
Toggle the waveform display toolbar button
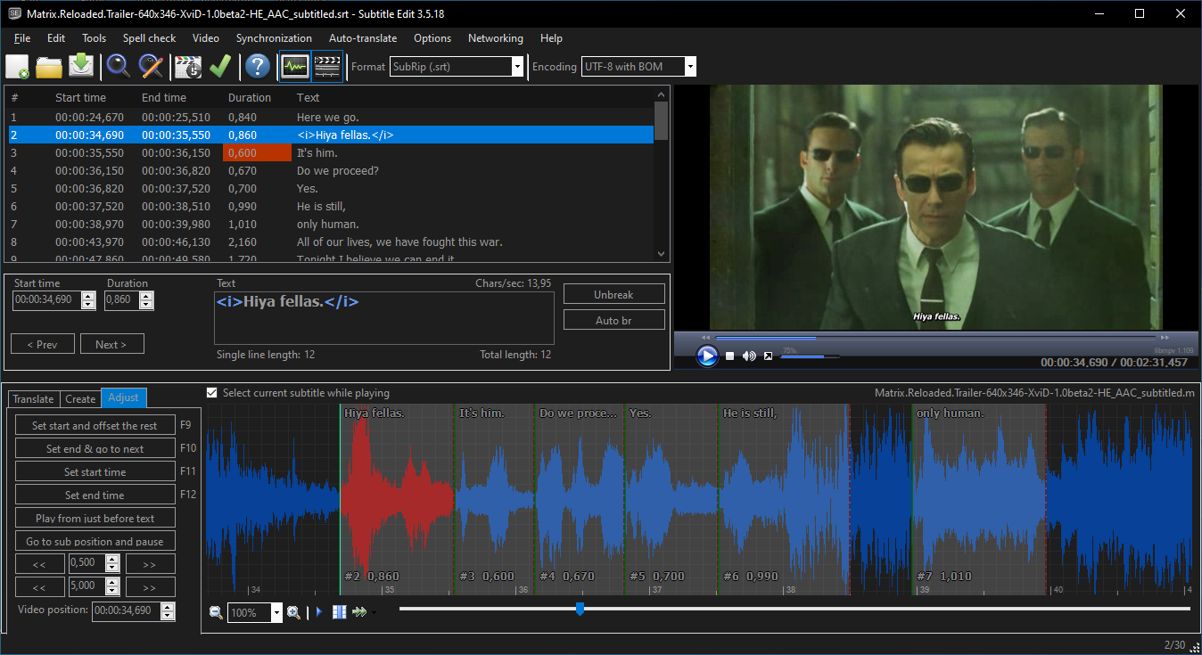coord(294,67)
